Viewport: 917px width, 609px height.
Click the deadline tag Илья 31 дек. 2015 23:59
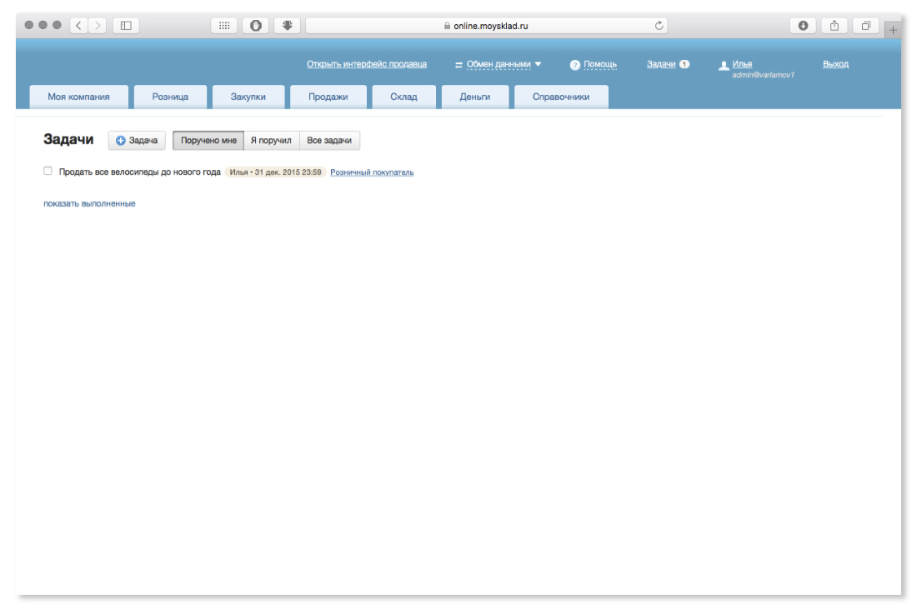[x=275, y=172]
